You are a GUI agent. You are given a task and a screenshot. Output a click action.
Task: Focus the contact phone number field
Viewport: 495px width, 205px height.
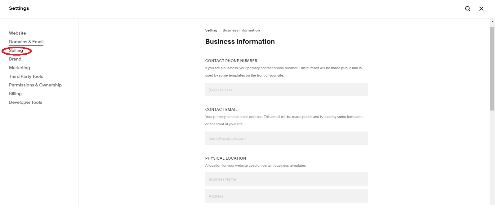pos(287,90)
